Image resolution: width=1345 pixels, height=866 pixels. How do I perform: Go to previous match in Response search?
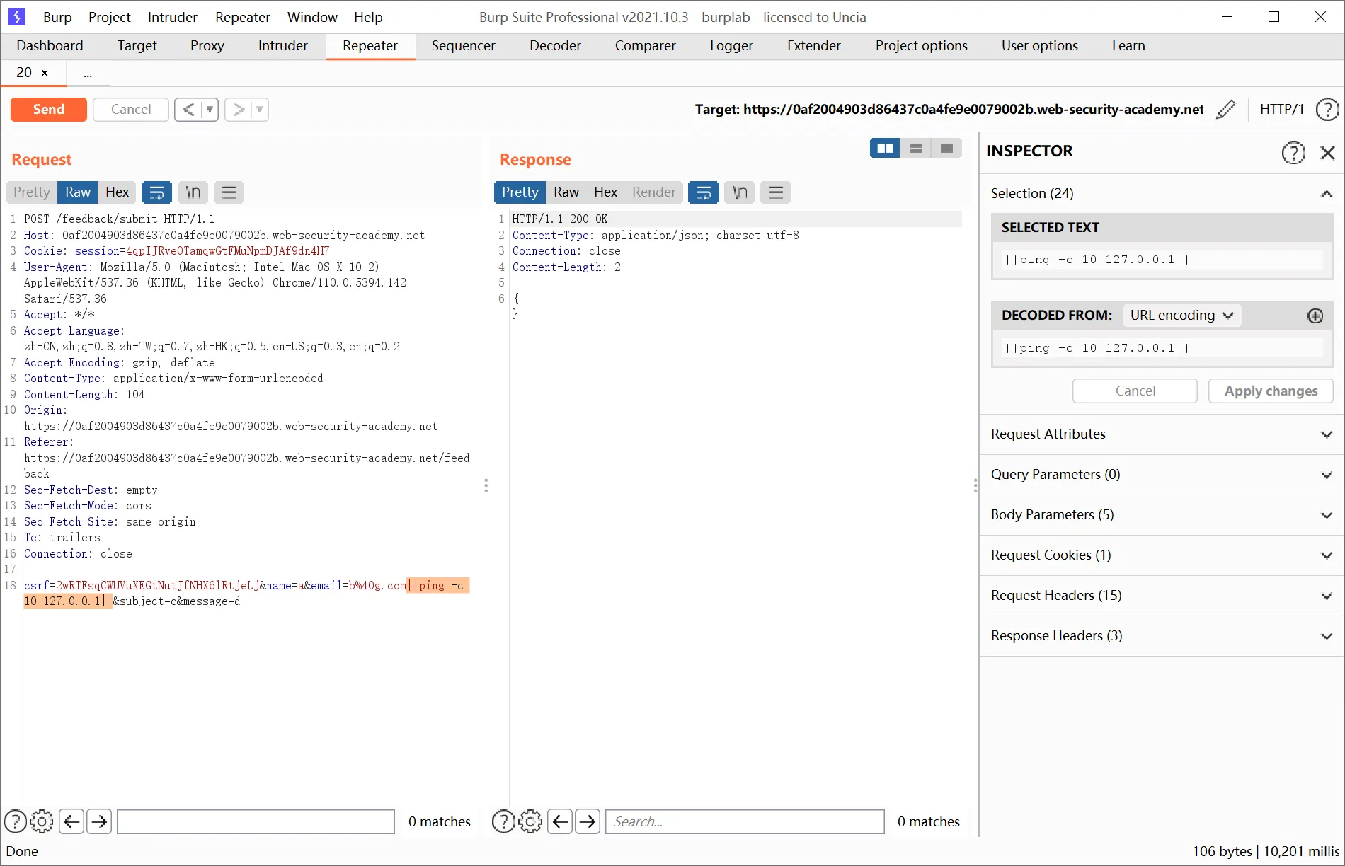[560, 821]
